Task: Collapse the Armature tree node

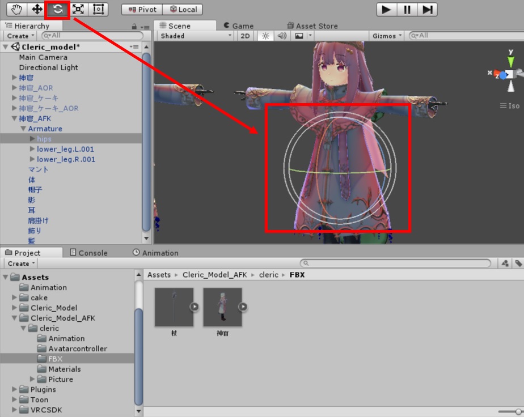Action: point(23,129)
